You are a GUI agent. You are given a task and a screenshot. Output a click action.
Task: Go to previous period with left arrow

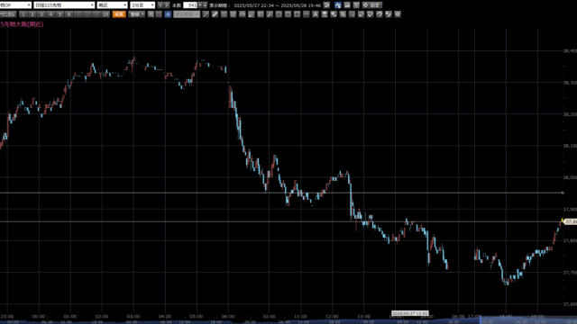[160, 5]
